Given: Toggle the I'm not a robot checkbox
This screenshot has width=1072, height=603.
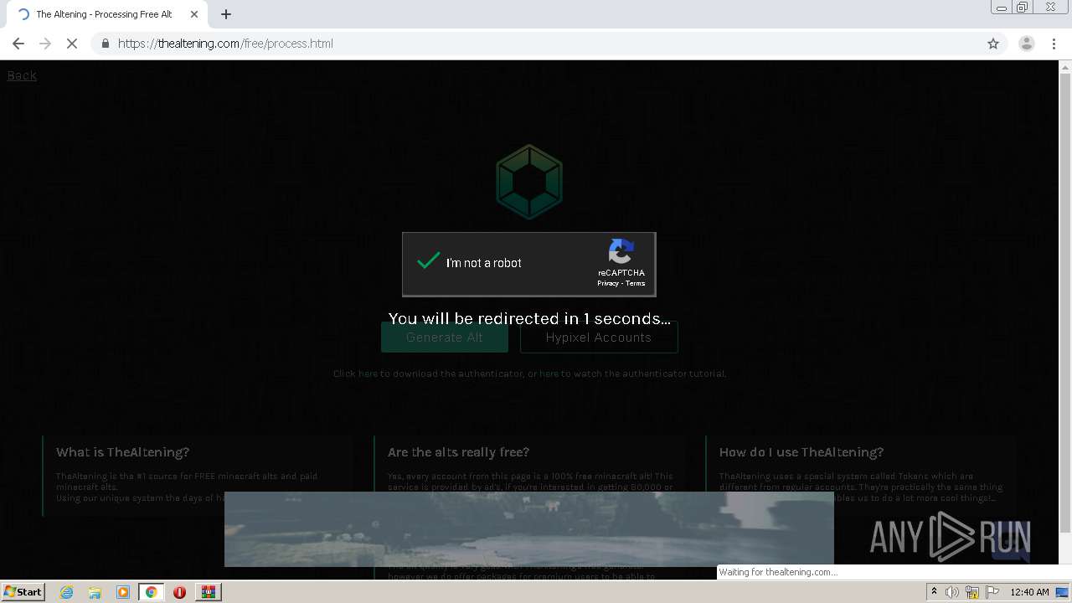Looking at the screenshot, I should click(x=428, y=261).
